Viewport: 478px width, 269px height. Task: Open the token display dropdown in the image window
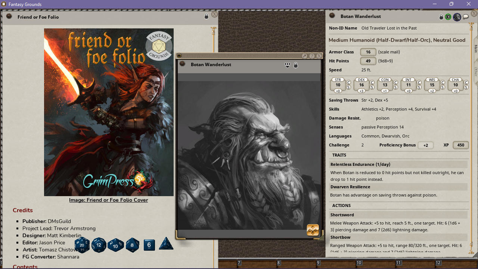point(287,65)
